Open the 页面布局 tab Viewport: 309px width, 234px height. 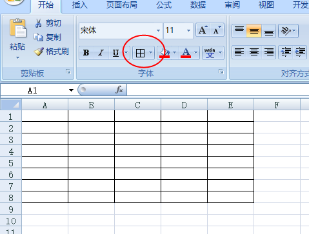pyautogui.click(x=122, y=5)
